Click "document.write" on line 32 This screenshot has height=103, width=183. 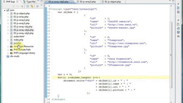(x=74, y=81)
